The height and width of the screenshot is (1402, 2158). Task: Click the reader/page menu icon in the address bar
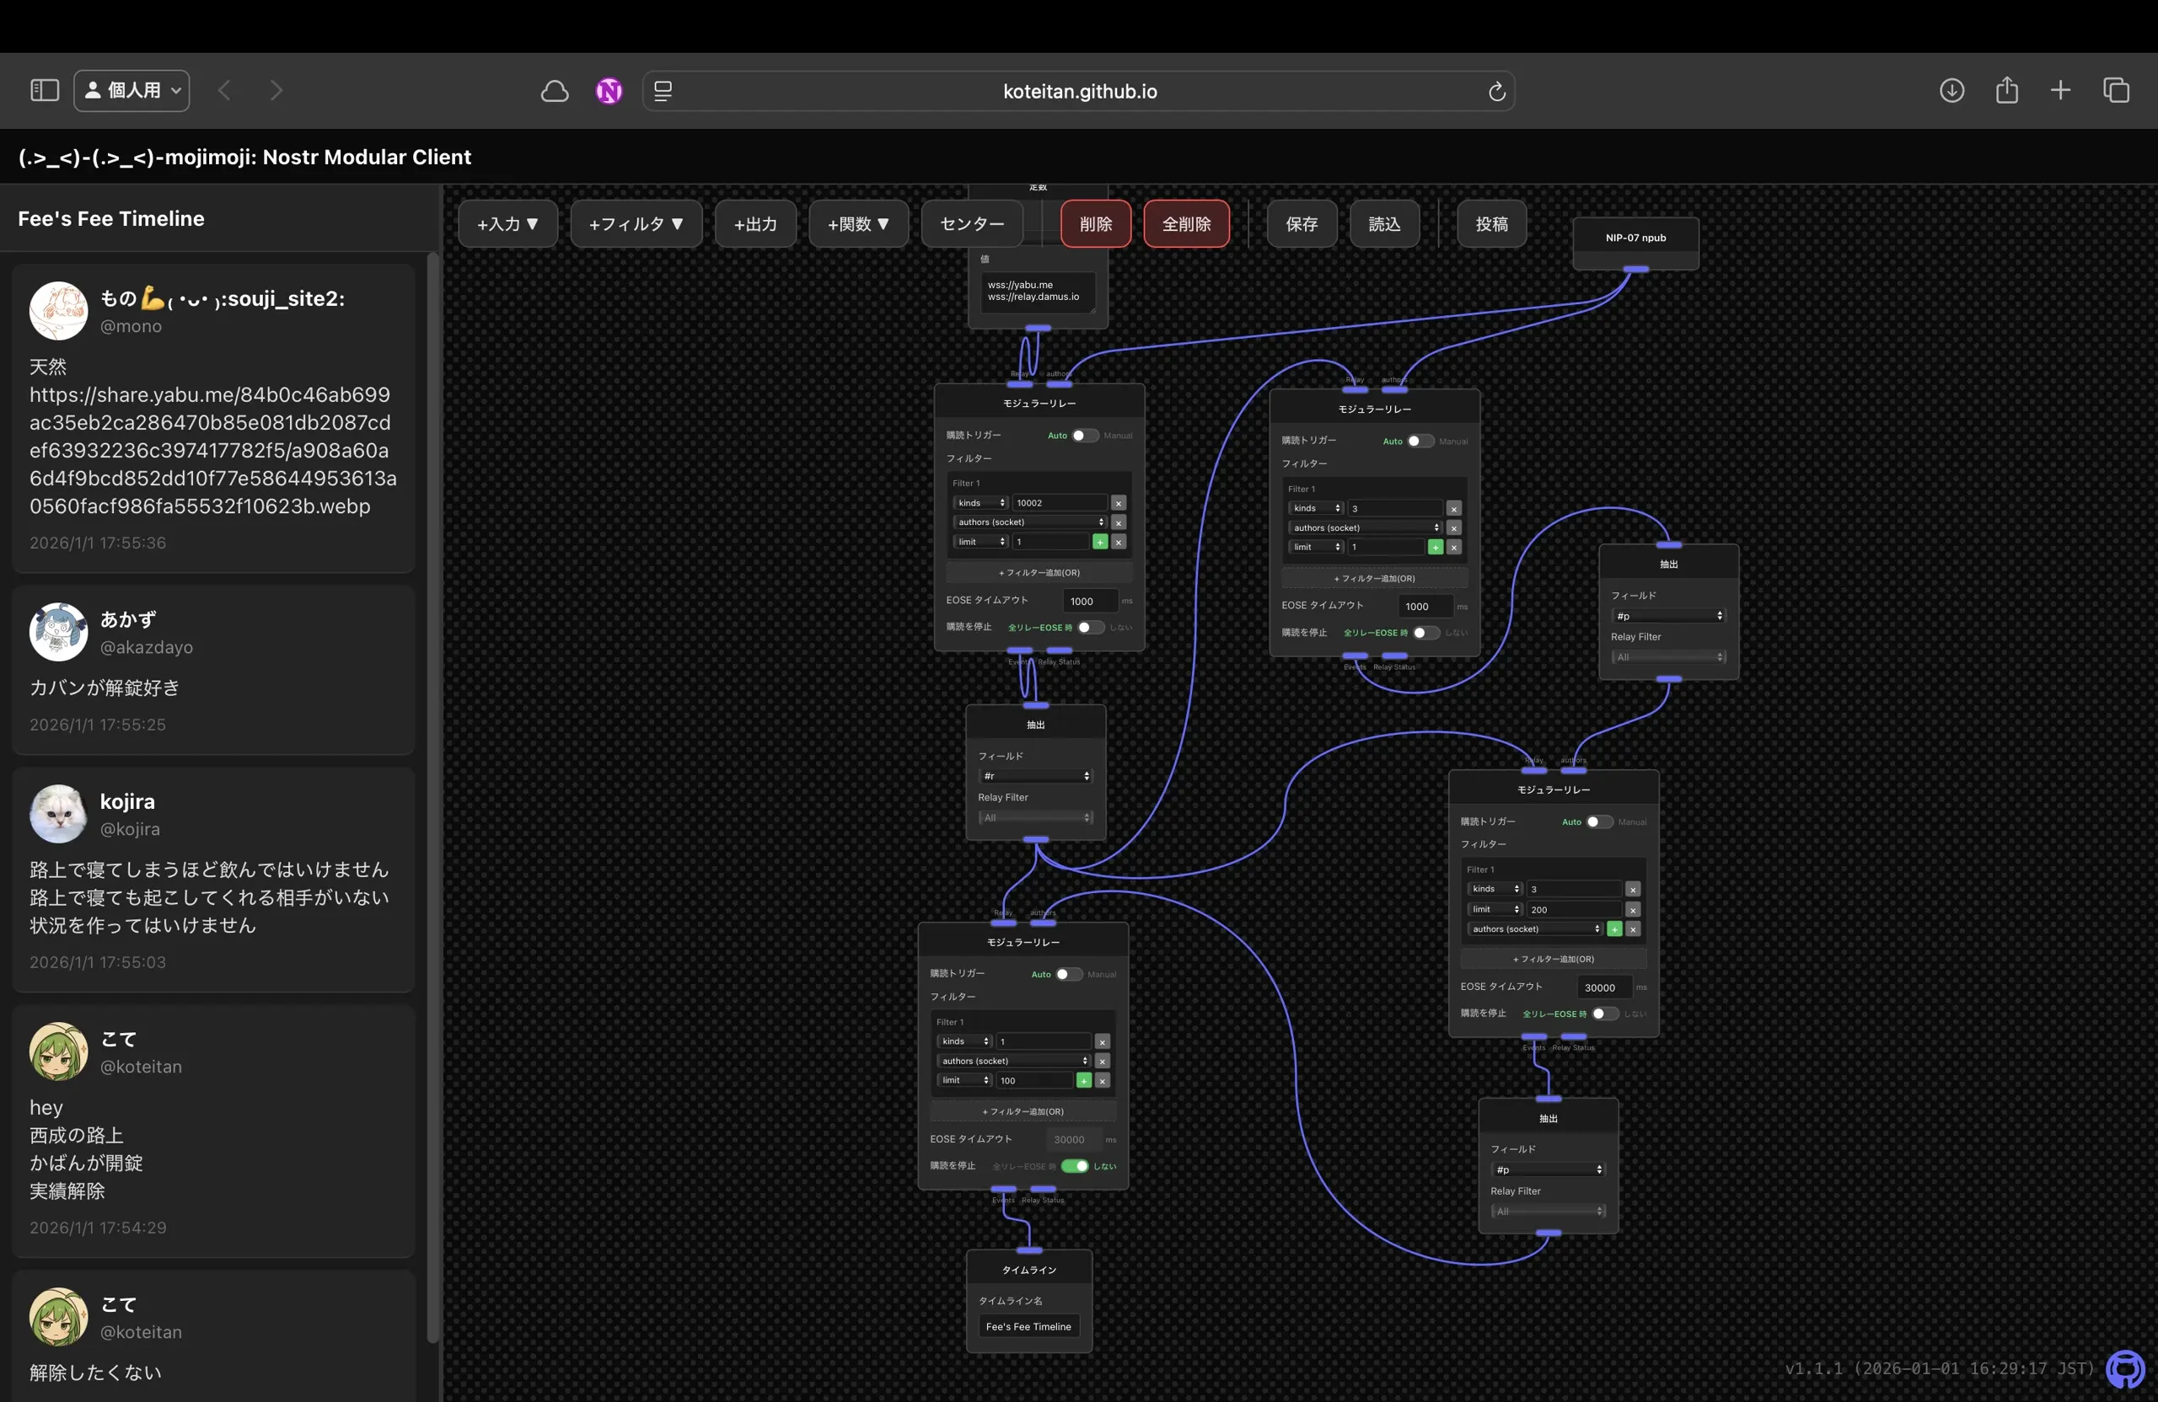[663, 92]
